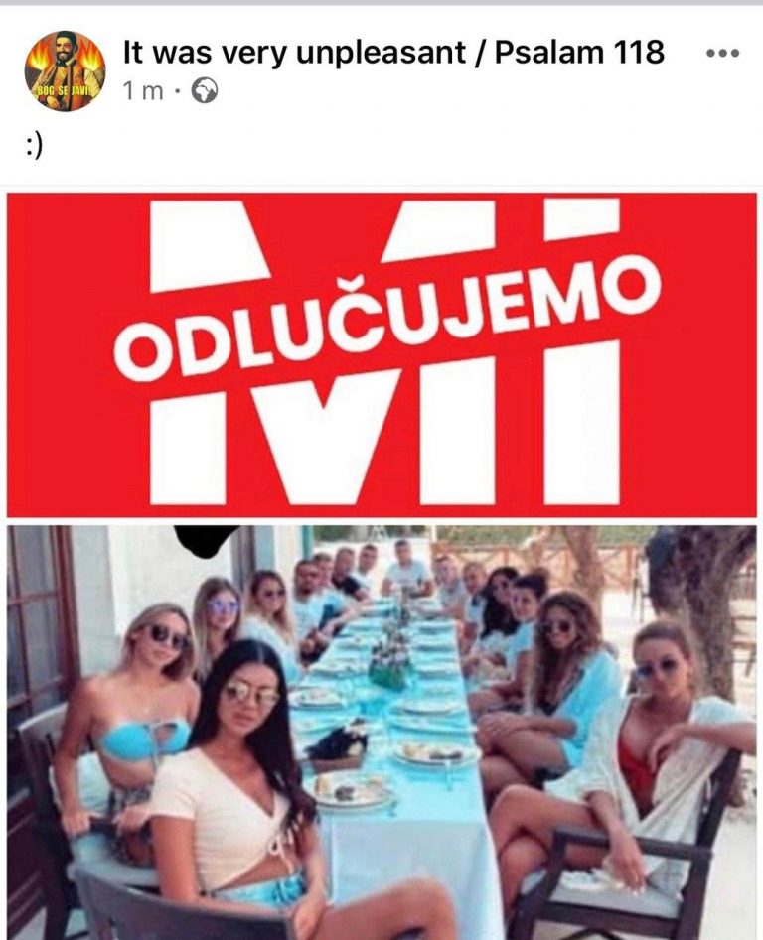Click the slanted ODLUČUJEMO word on banner

point(386,321)
